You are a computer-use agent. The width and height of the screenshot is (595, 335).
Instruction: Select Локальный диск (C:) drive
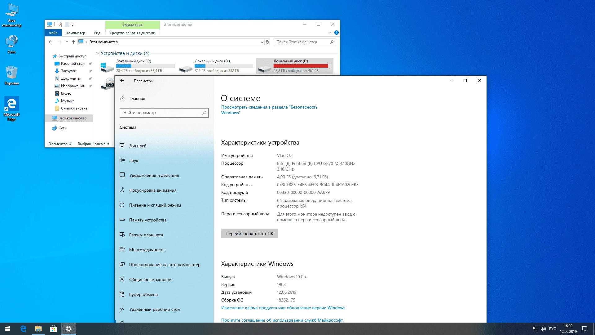138,66
